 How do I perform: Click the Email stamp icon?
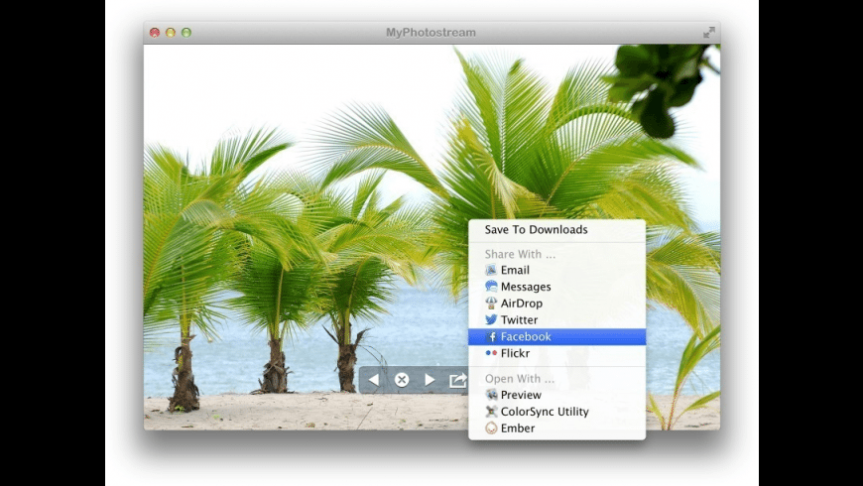click(x=491, y=270)
